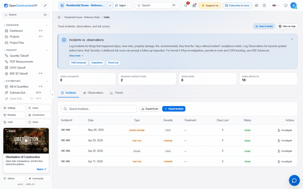The image size is (303, 189).
Task: Follow the Watch video link
Action: pyautogui.click(x=41, y=169)
